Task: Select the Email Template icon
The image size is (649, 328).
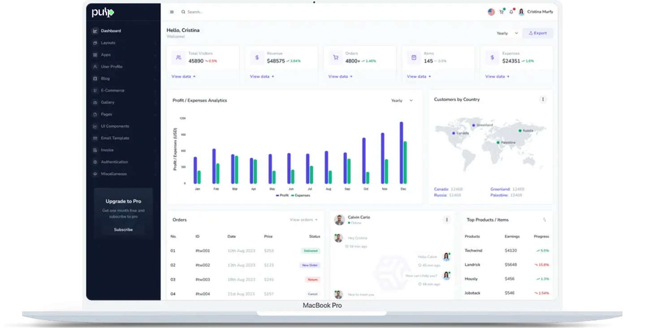Action: click(95, 138)
